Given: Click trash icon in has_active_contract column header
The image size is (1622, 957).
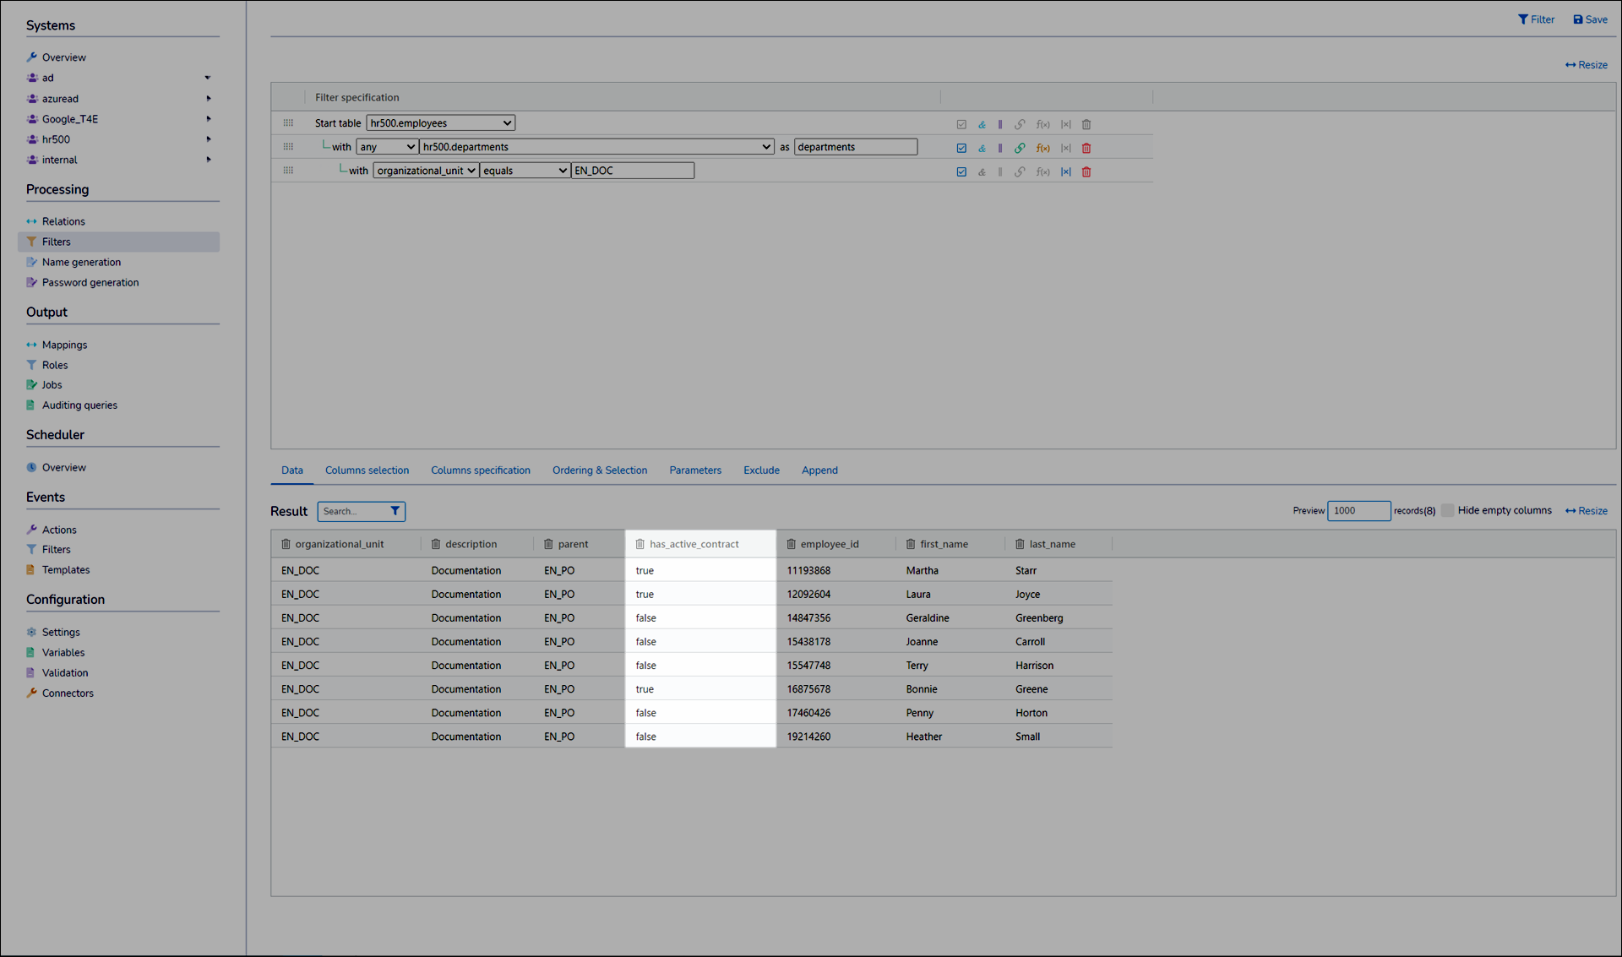Looking at the screenshot, I should [640, 544].
